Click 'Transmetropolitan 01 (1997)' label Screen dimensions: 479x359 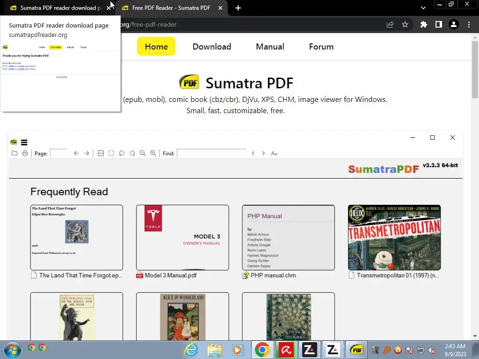coord(398,275)
